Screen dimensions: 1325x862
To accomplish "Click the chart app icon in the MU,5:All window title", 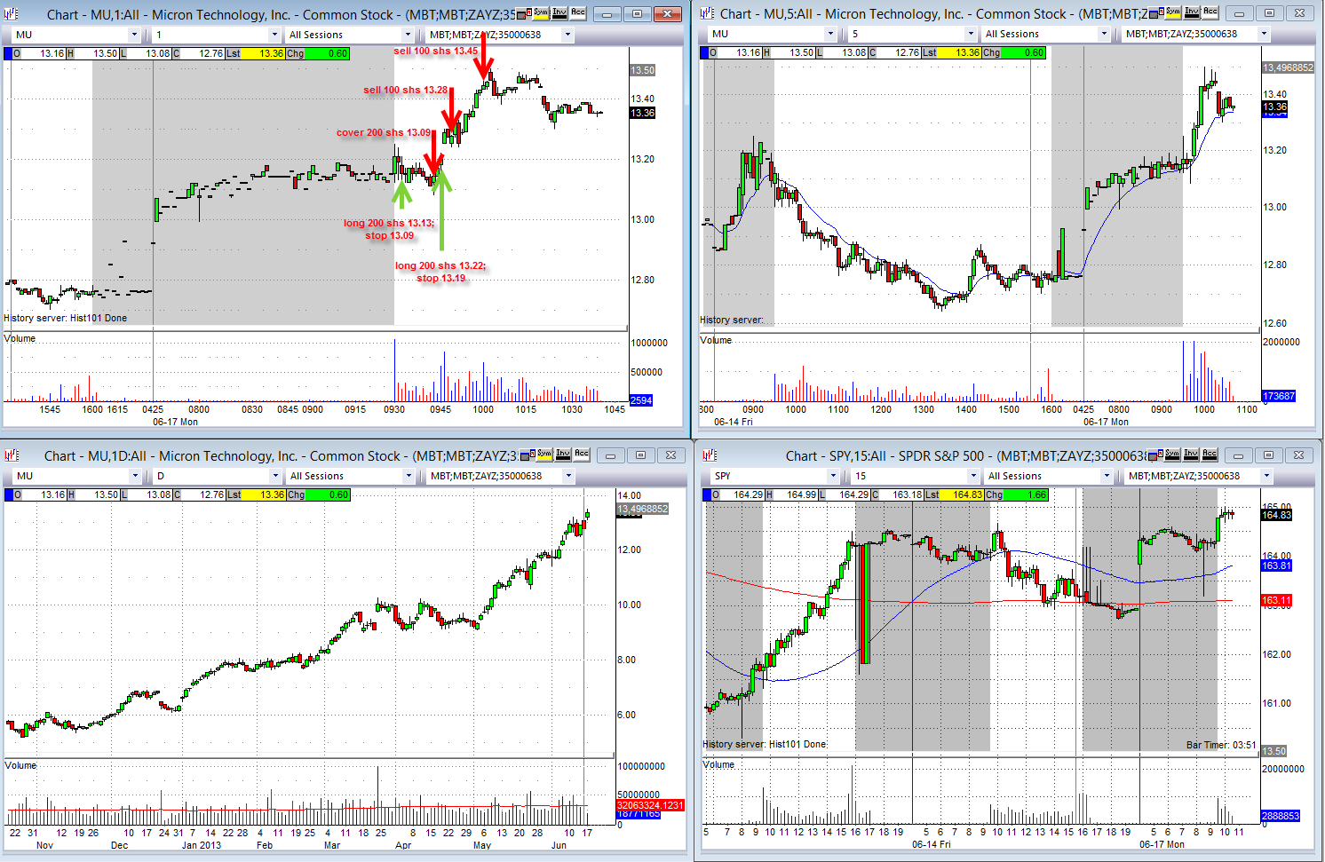I will [708, 13].
